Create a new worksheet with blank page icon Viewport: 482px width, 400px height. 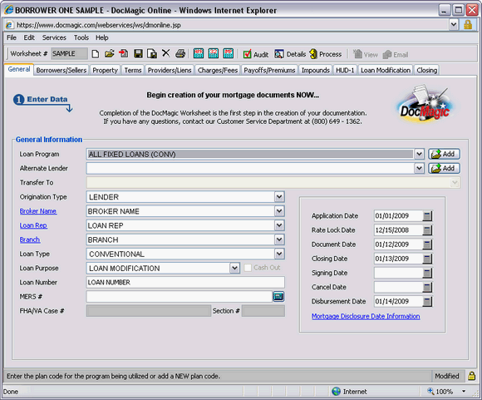tap(96, 54)
